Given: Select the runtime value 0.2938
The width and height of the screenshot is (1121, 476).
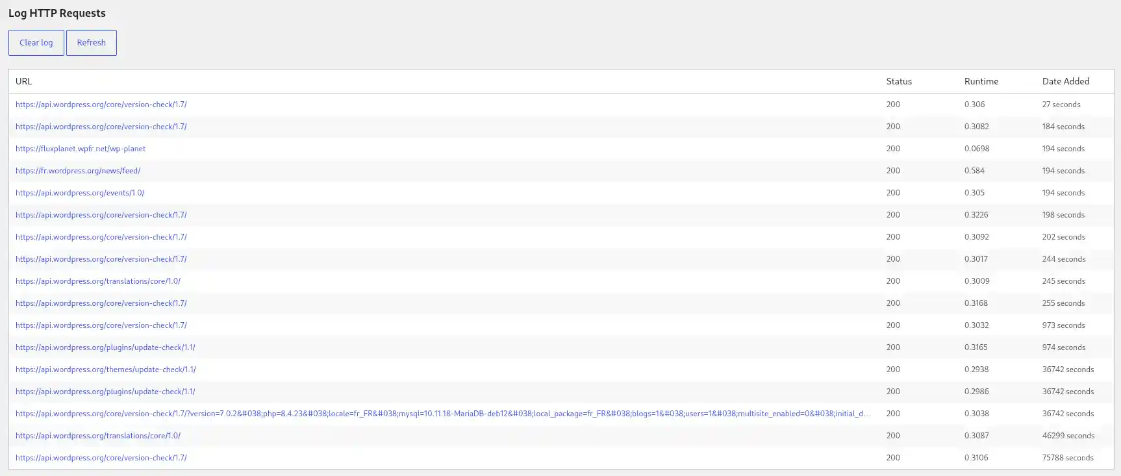Looking at the screenshot, I should point(977,370).
